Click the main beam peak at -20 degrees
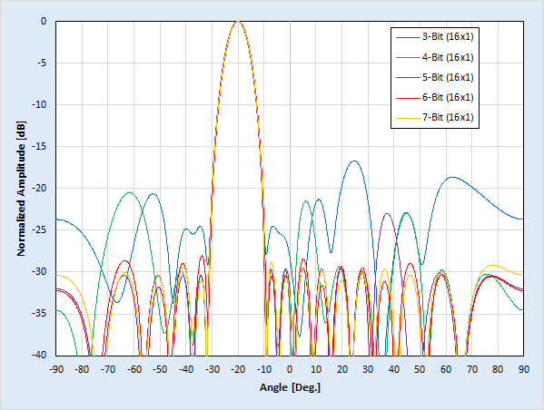Viewport: 544px width, 410px height. [238, 22]
